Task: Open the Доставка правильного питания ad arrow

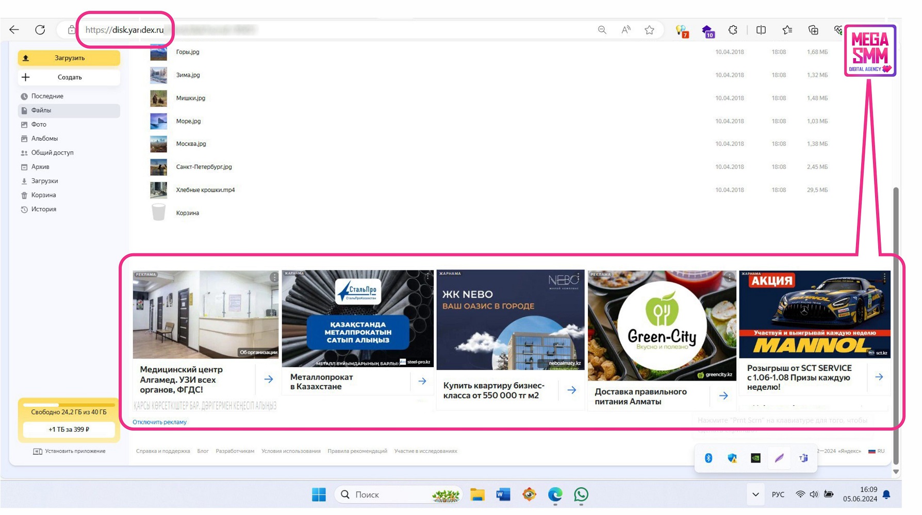Action: (x=723, y=396)
